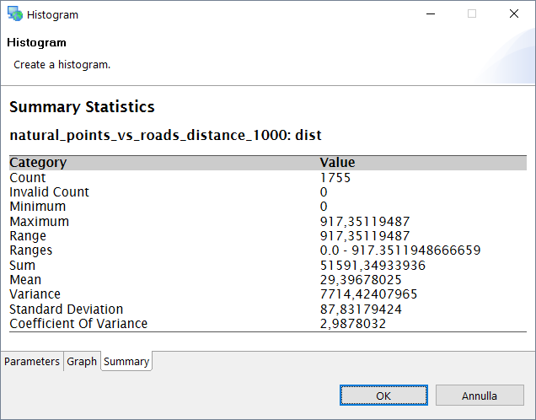Select the Coefficient Of Variance value
This screenshot has width=536, height=420.
click(x=352, y=324)
